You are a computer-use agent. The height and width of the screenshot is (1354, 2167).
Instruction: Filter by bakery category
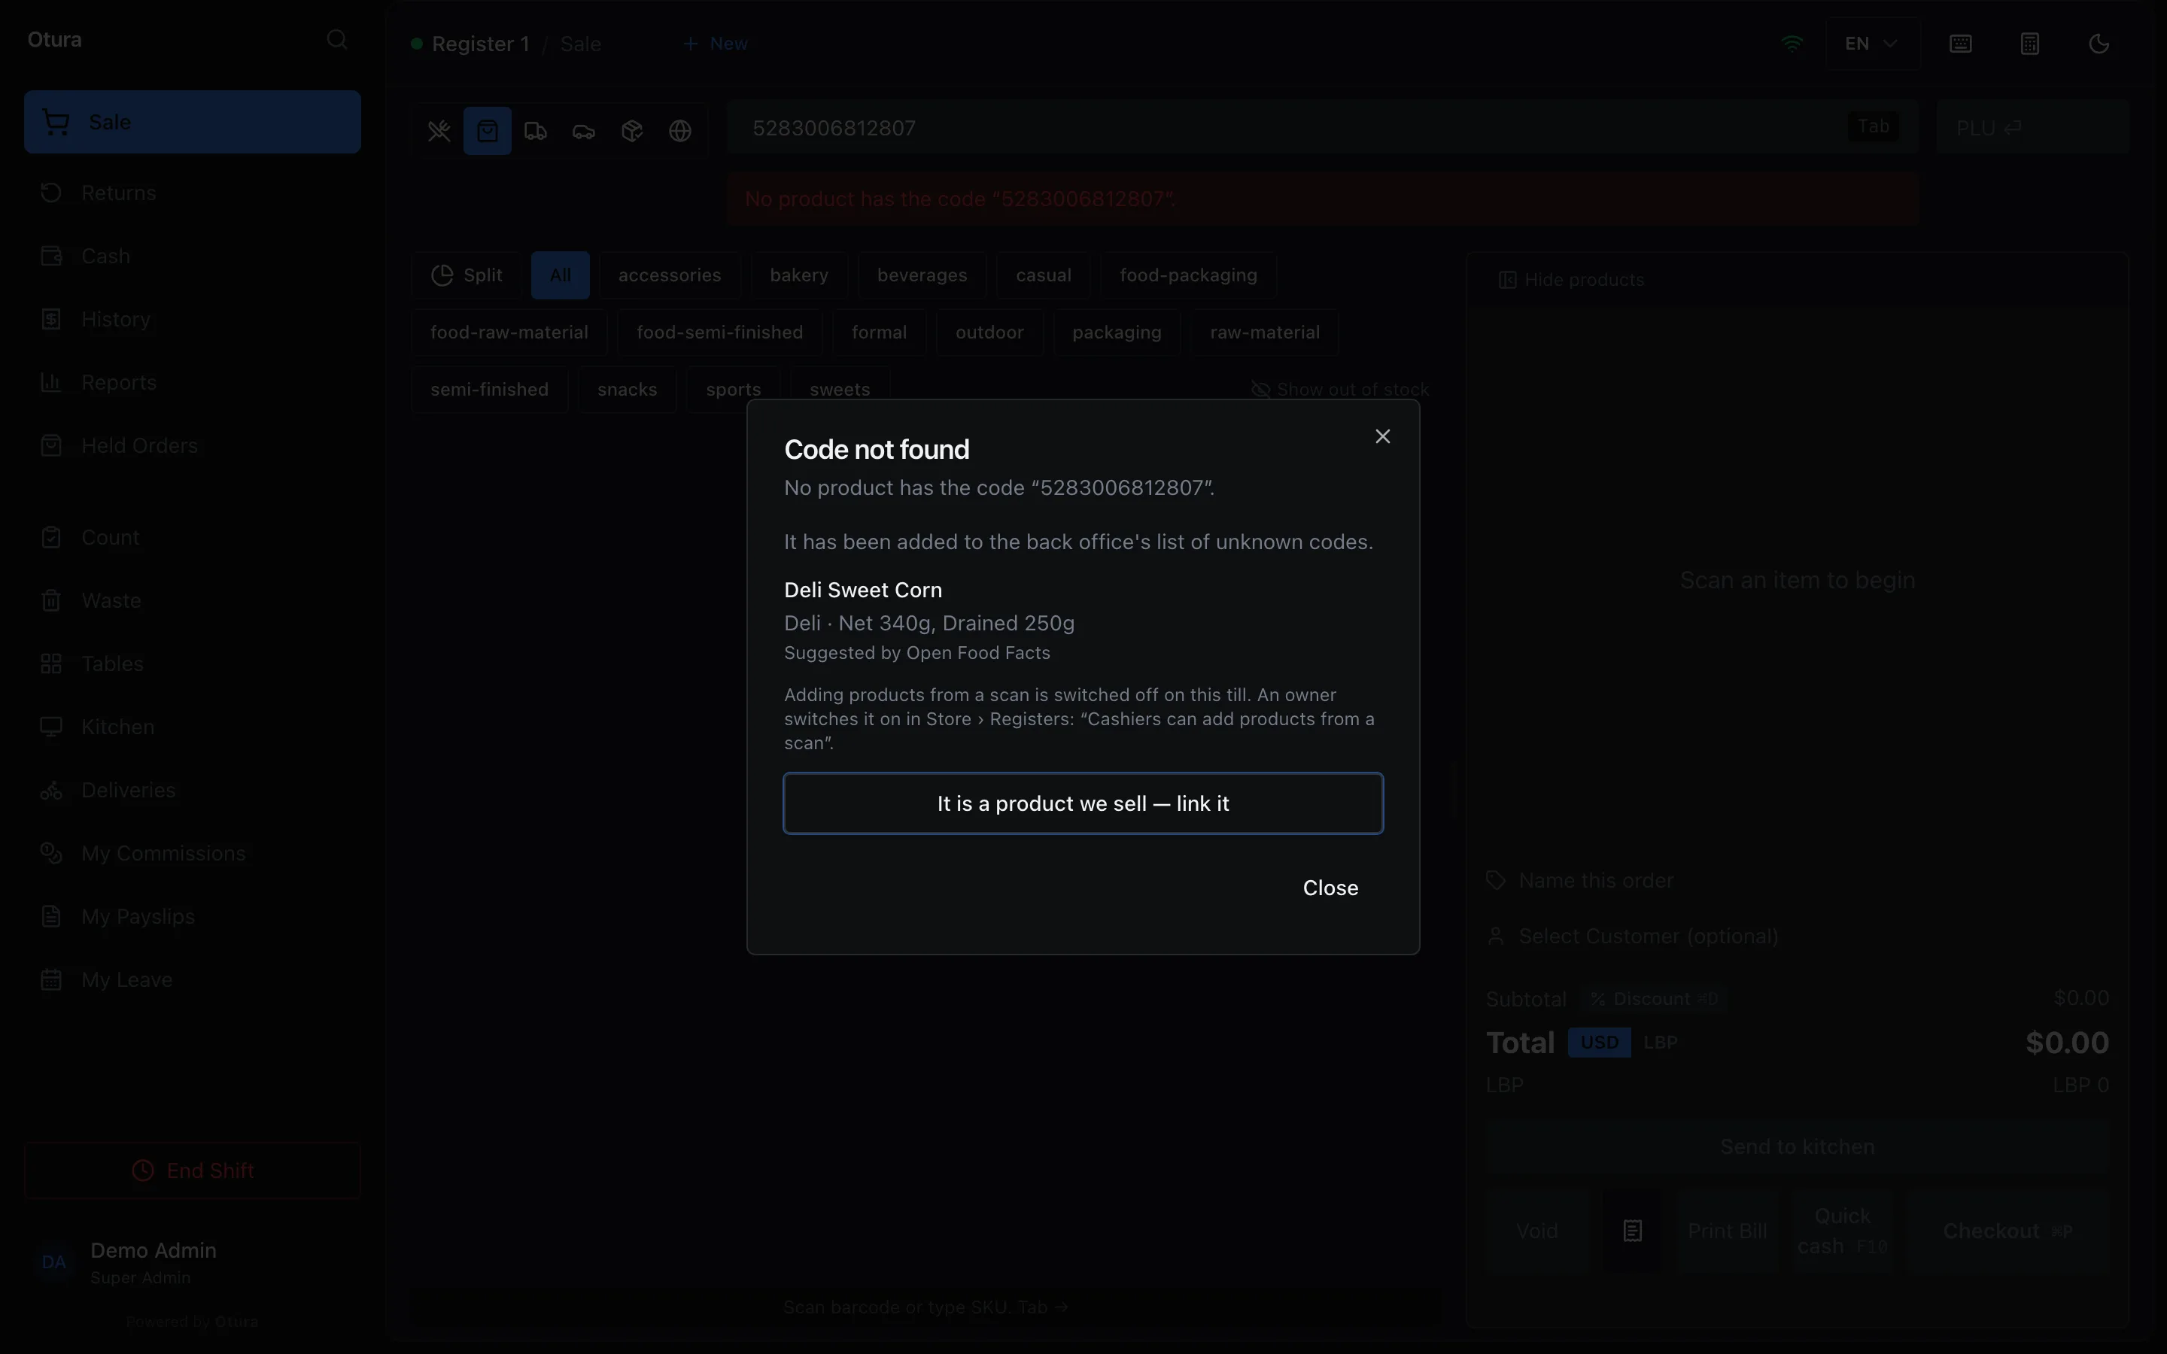tap(799, 275)
